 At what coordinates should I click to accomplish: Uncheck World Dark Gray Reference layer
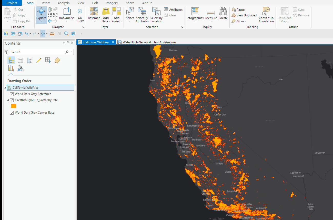click(x=12, y=94)
